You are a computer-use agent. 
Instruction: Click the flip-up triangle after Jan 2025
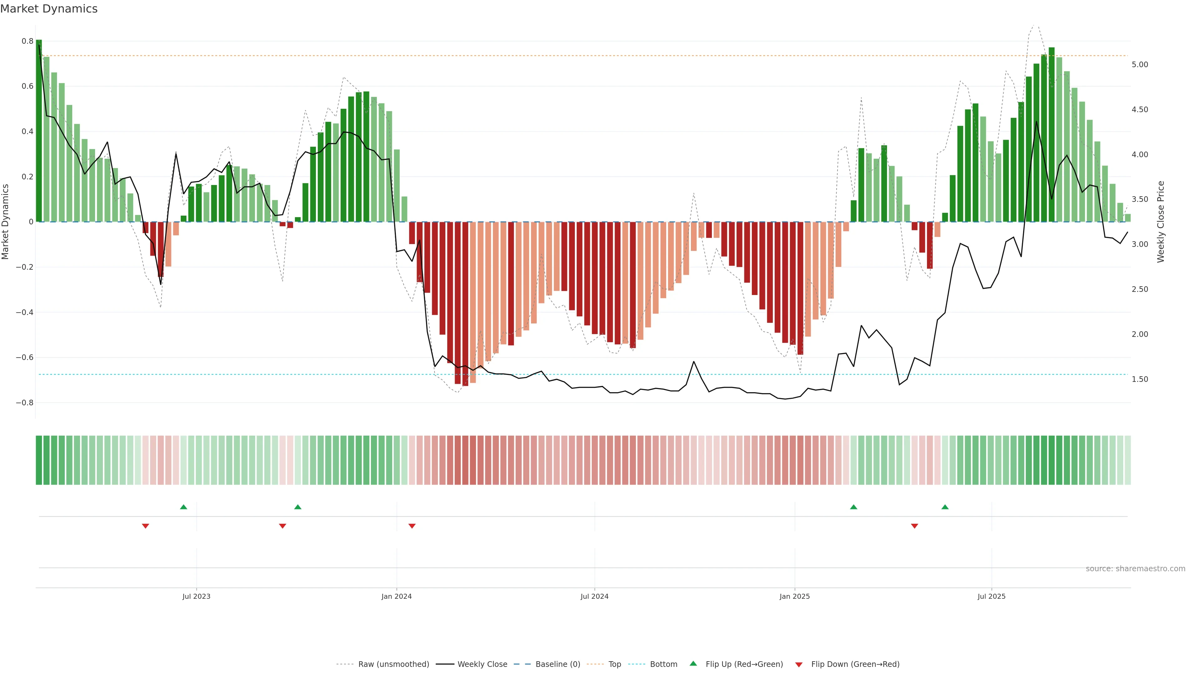pyautogui.click(x=854, y=507)
